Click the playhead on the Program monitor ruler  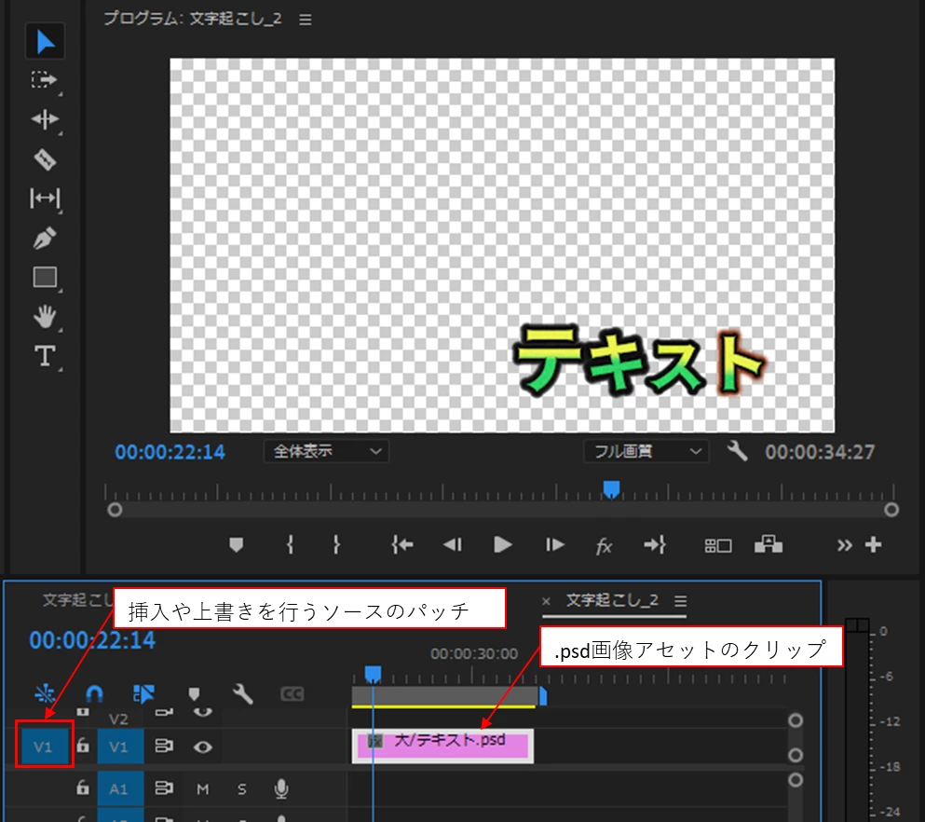point(611,488)
